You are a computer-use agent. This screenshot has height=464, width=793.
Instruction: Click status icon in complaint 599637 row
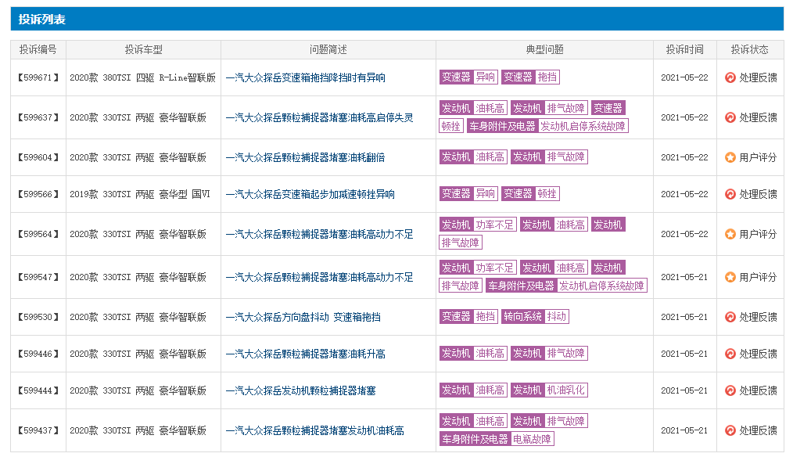[730, 117]
